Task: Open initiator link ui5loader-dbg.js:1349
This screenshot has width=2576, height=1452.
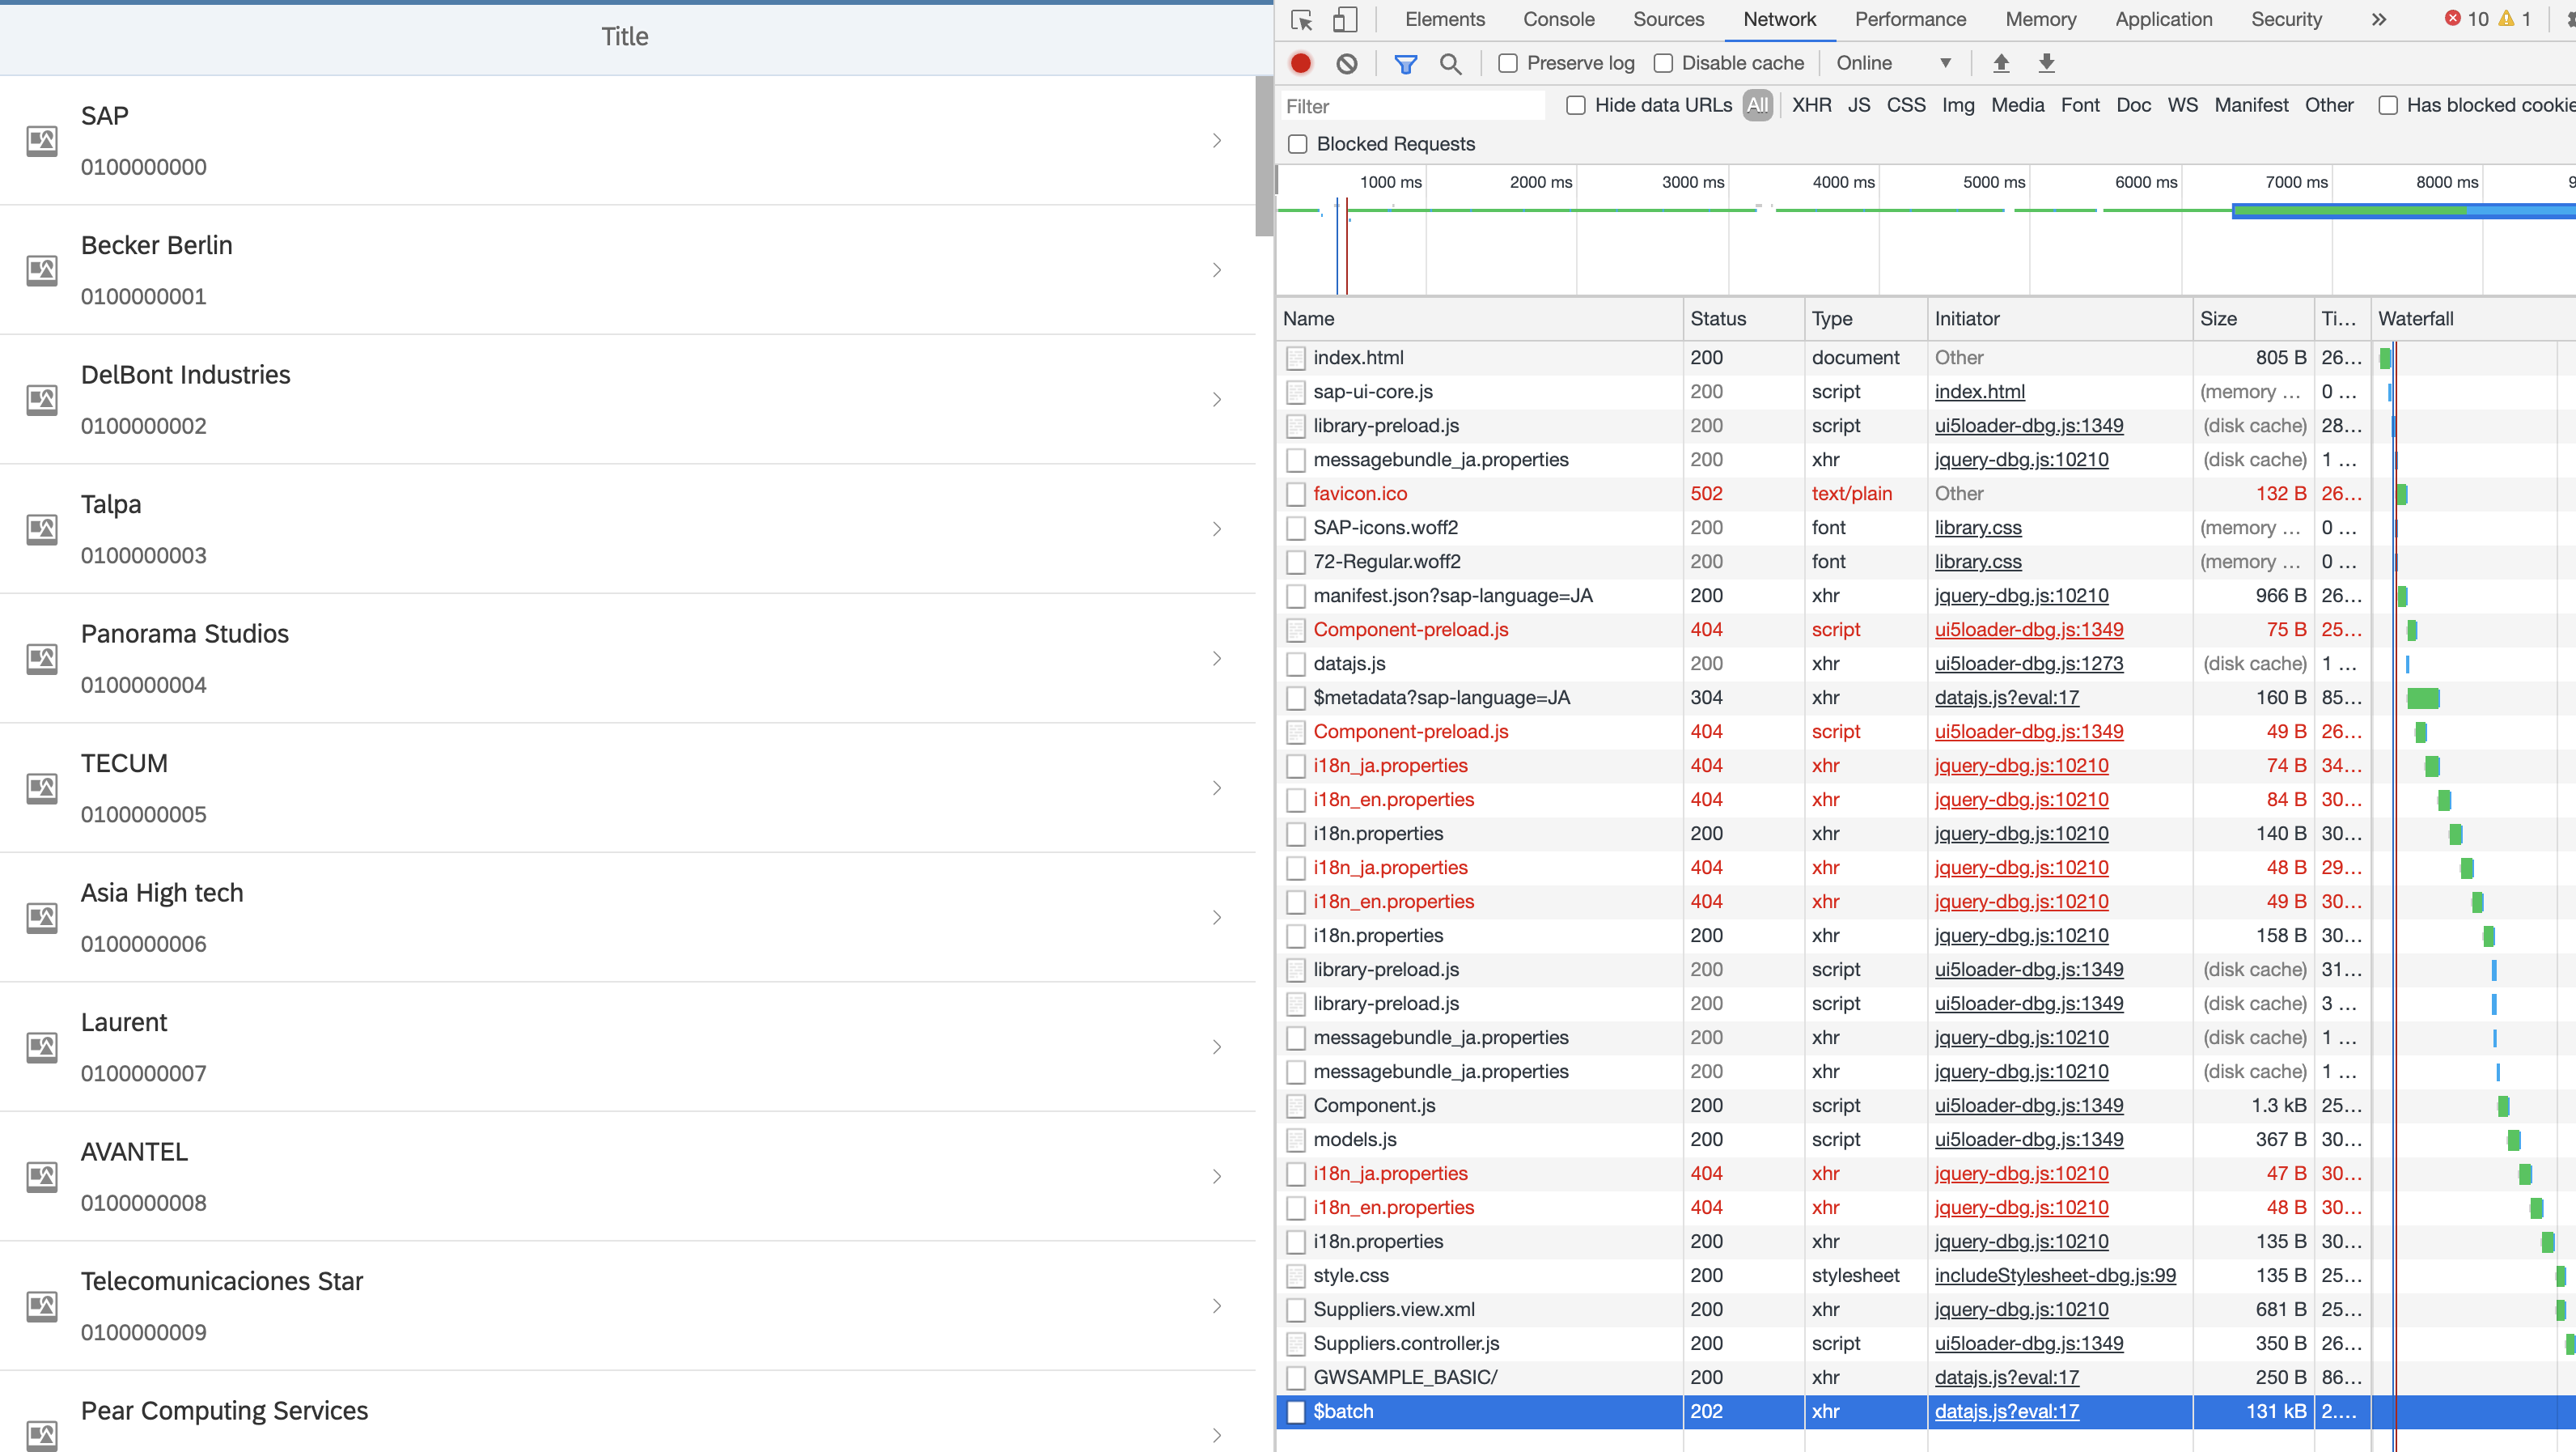Action: tap(2027, 425)
